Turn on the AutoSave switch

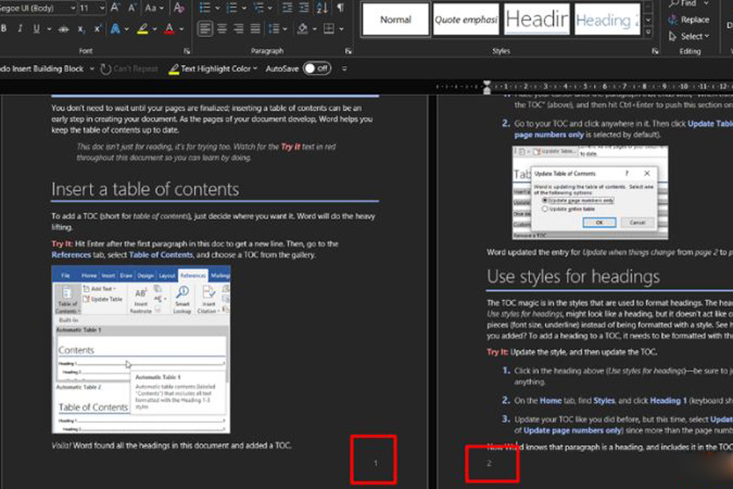point(317,68)
